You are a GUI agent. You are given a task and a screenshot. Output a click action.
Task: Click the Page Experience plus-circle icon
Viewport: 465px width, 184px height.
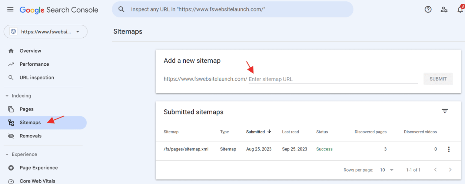click(x=11, y=168)
